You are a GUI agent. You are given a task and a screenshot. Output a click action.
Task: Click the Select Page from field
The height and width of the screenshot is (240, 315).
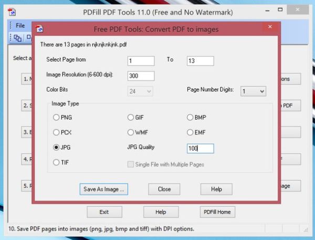141,61
